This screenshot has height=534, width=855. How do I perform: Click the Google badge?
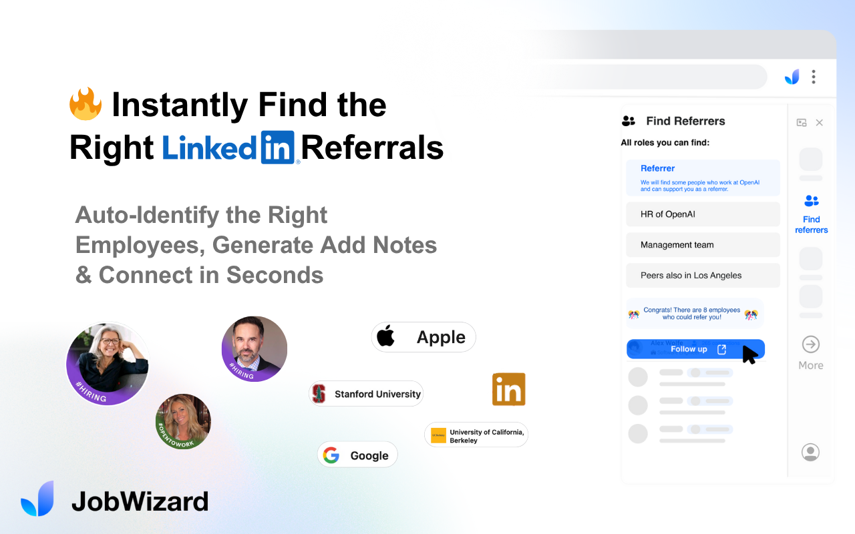(357, 455)
